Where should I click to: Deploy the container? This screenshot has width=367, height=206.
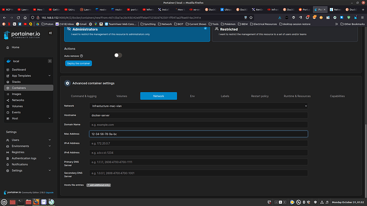click(x=78, y=63)
